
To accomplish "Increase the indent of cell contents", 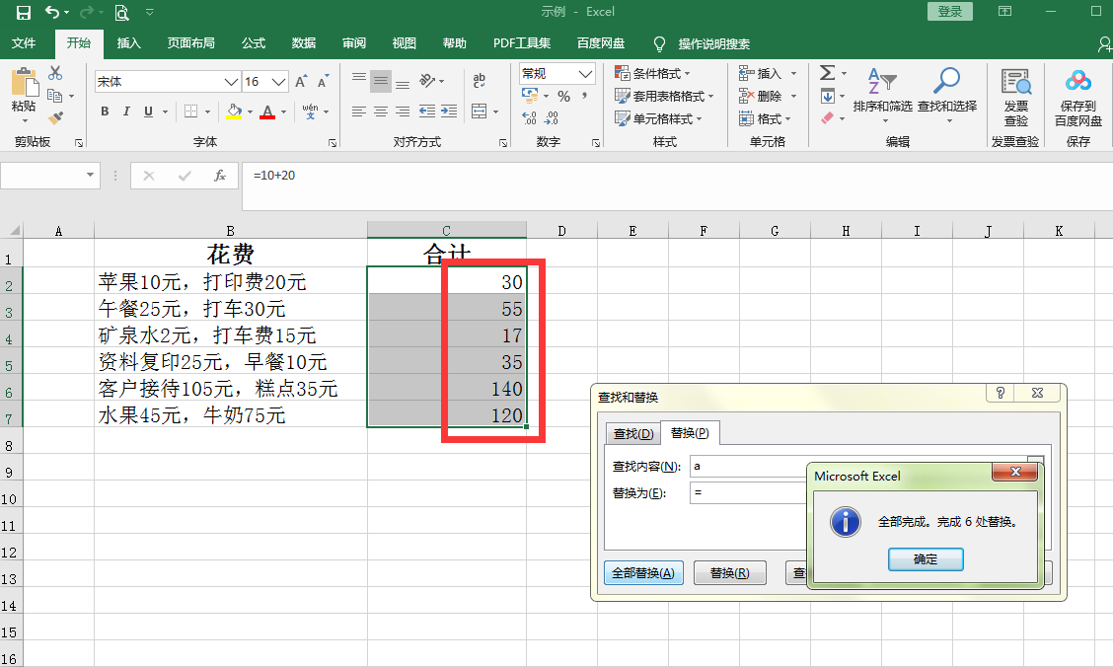I will (449, 111).
